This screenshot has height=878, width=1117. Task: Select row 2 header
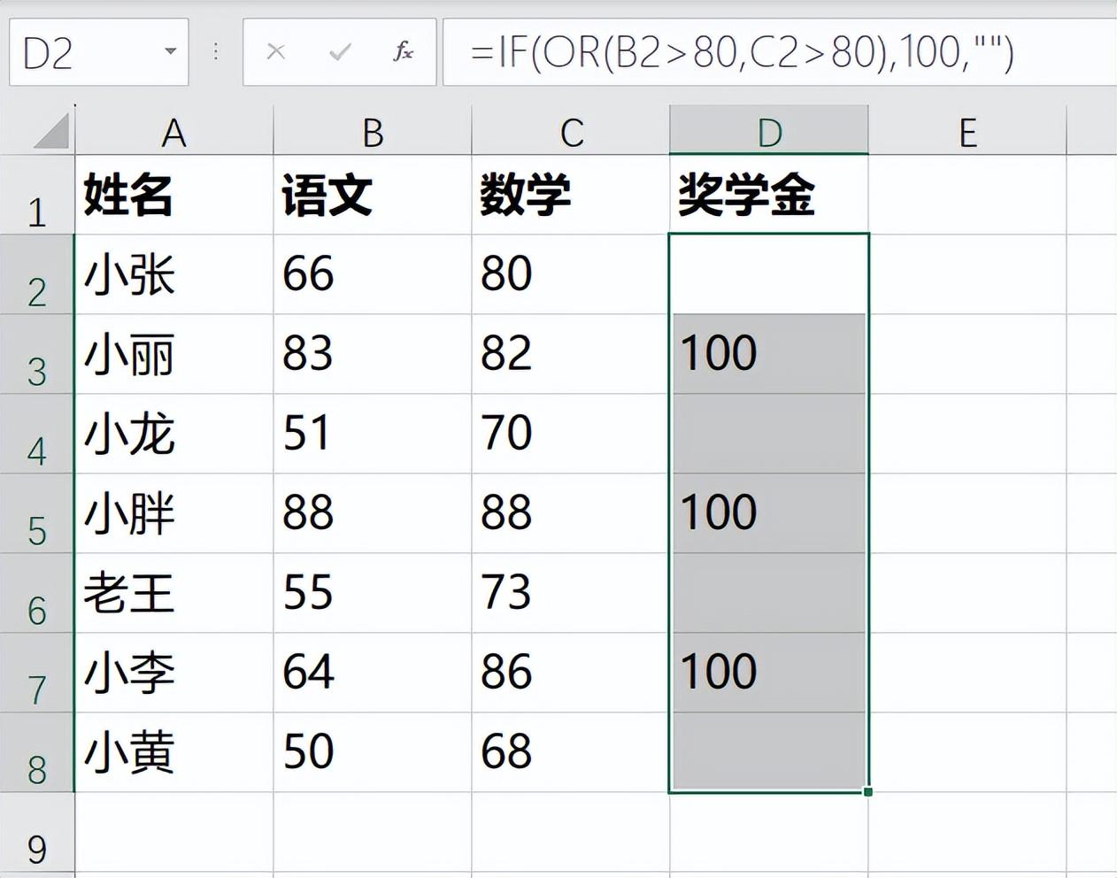click(x=37, y=274)
